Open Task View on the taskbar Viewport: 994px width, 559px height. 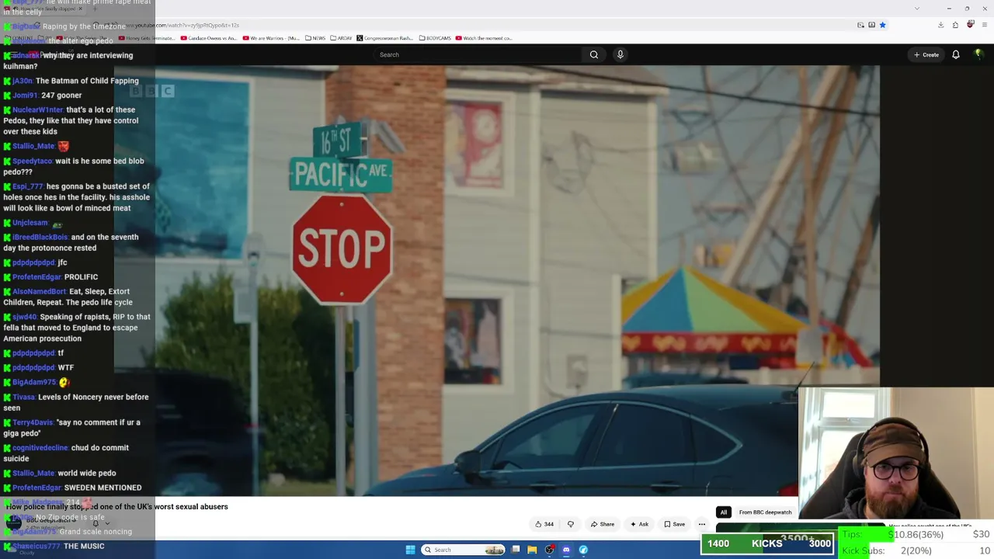point(515,550)
